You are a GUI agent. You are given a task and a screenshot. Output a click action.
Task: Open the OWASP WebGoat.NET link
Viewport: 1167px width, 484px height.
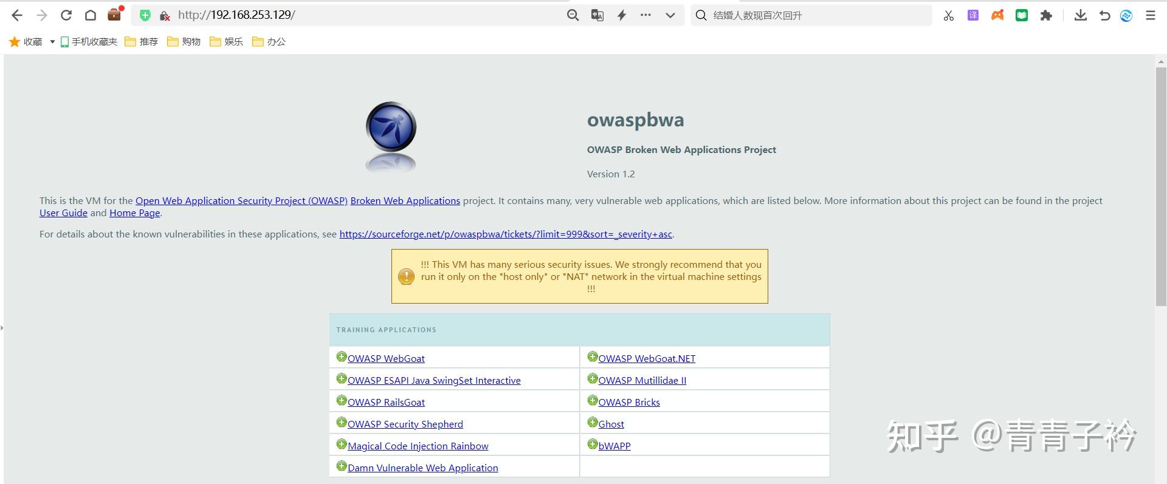click(x=647, y=359)
